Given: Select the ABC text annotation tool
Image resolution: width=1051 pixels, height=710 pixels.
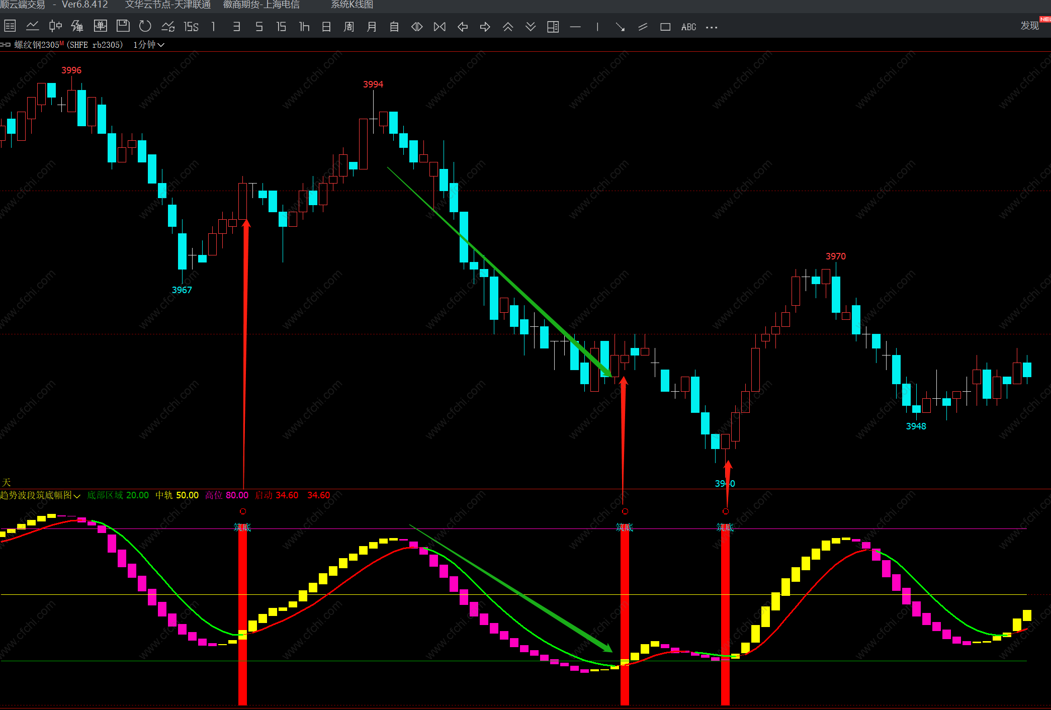Looking at the screenshot, I should click(x=688, y=27).
